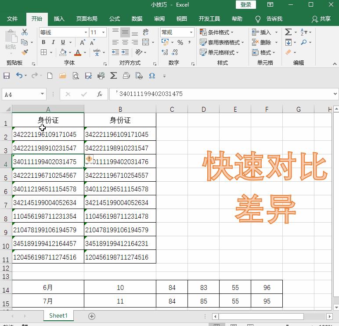
Task: Align text right in cell
Action: click(x=135, y=42)
